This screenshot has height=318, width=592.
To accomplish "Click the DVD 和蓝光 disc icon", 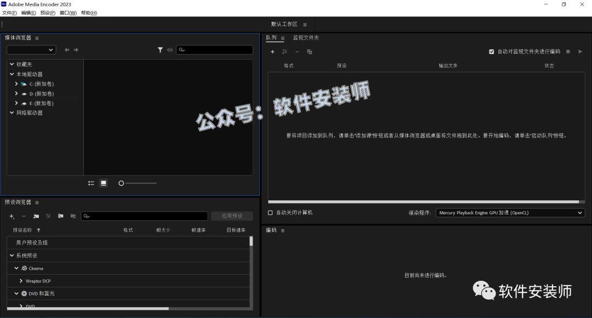I will [24, 293].
